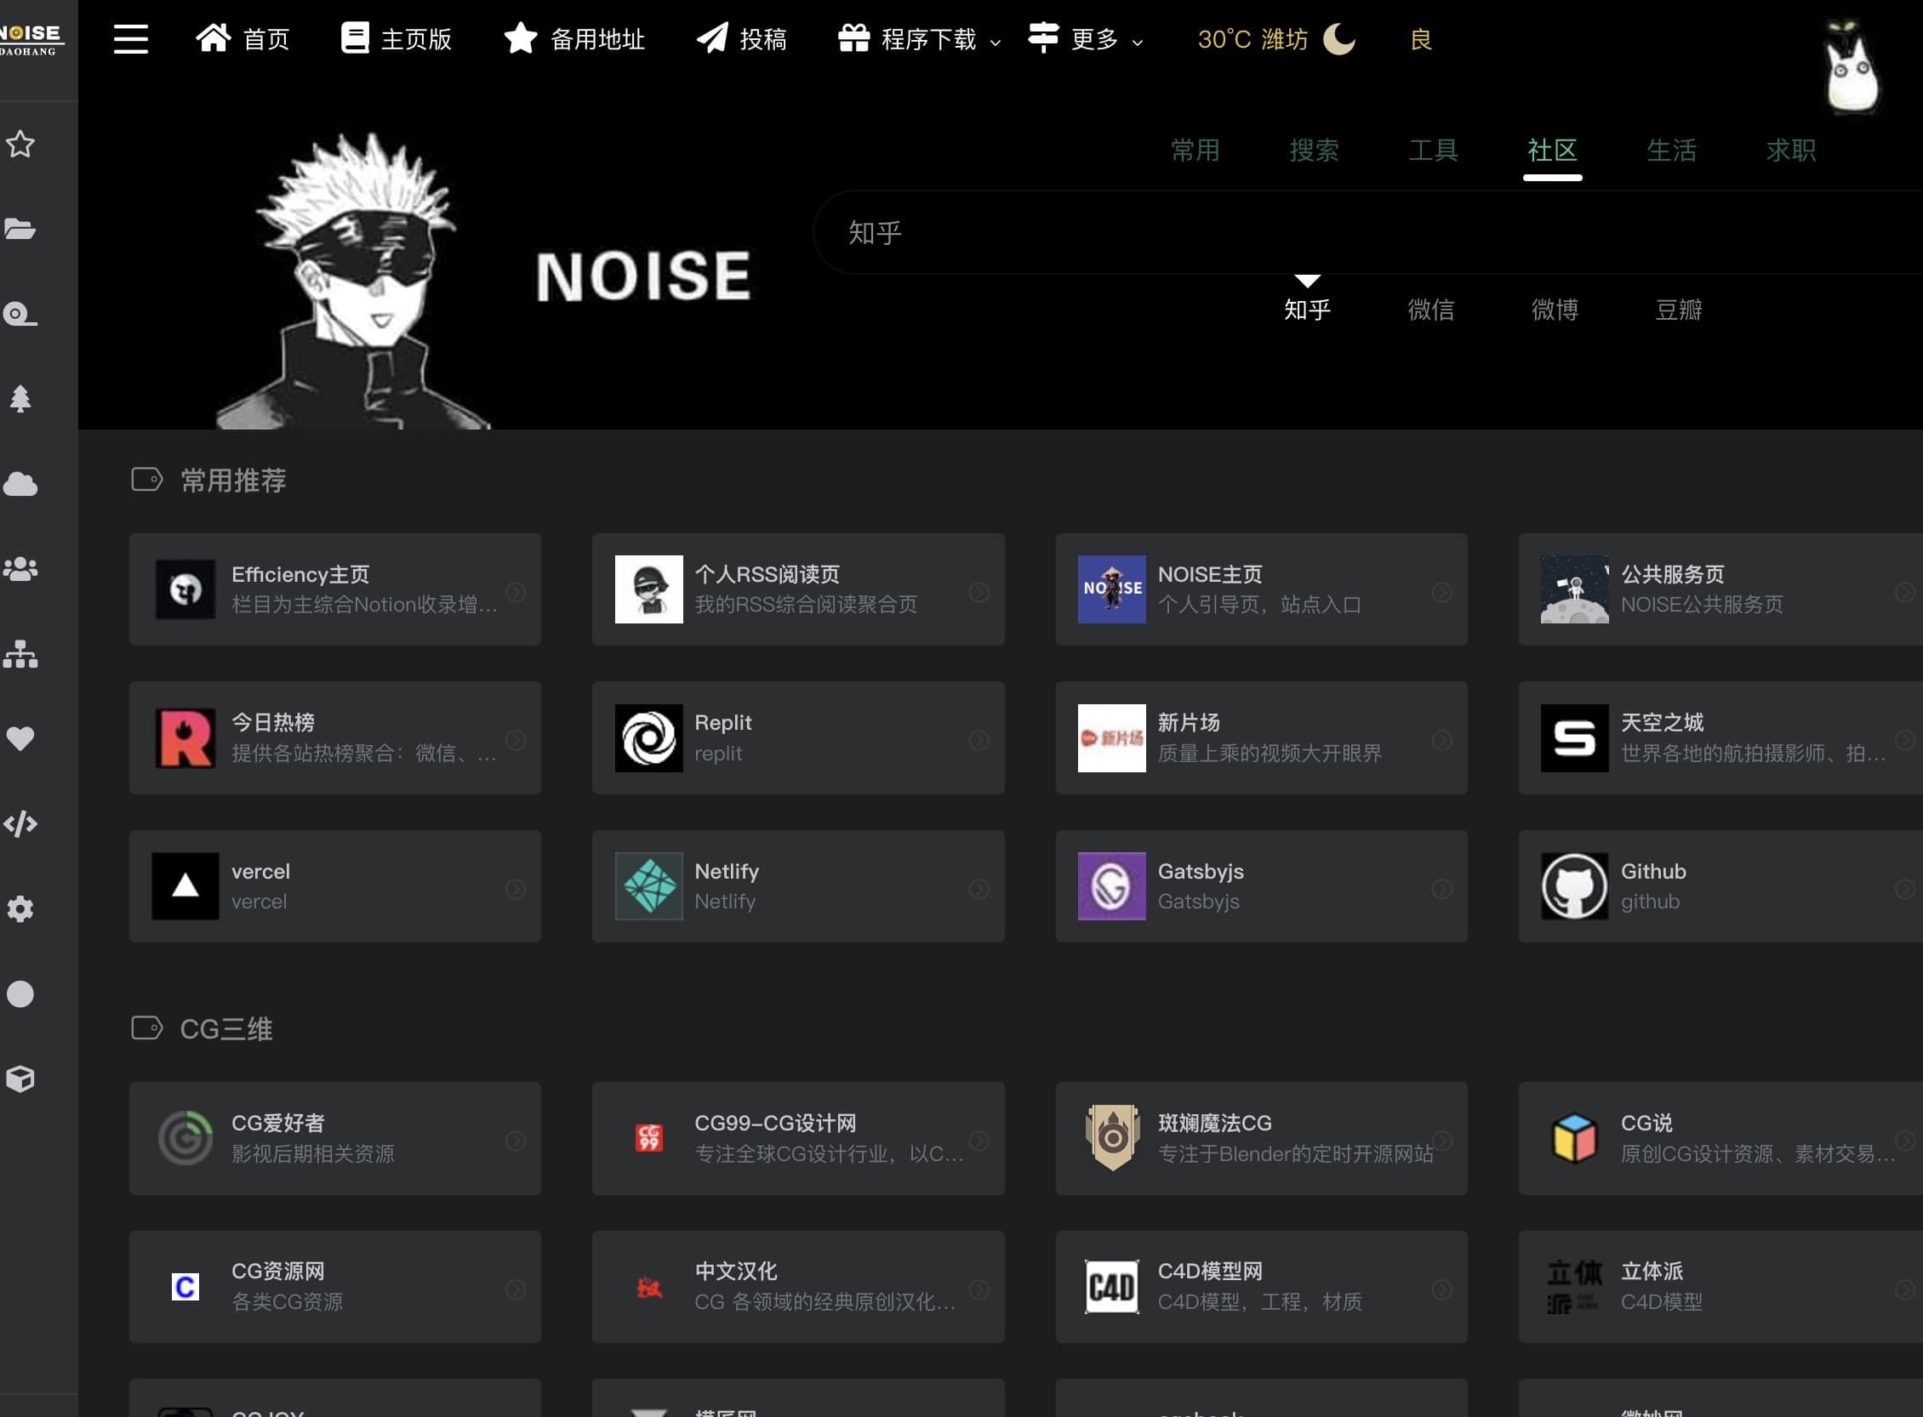Open the 个人RSS阅读页 card

click(x=798, y=589)
